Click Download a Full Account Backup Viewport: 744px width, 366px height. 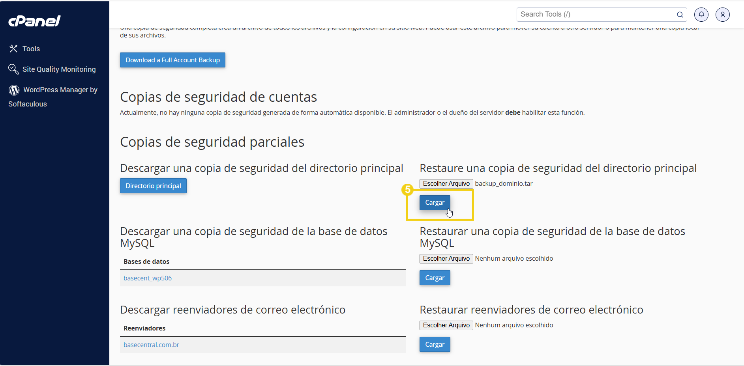(x=172, y=60)
